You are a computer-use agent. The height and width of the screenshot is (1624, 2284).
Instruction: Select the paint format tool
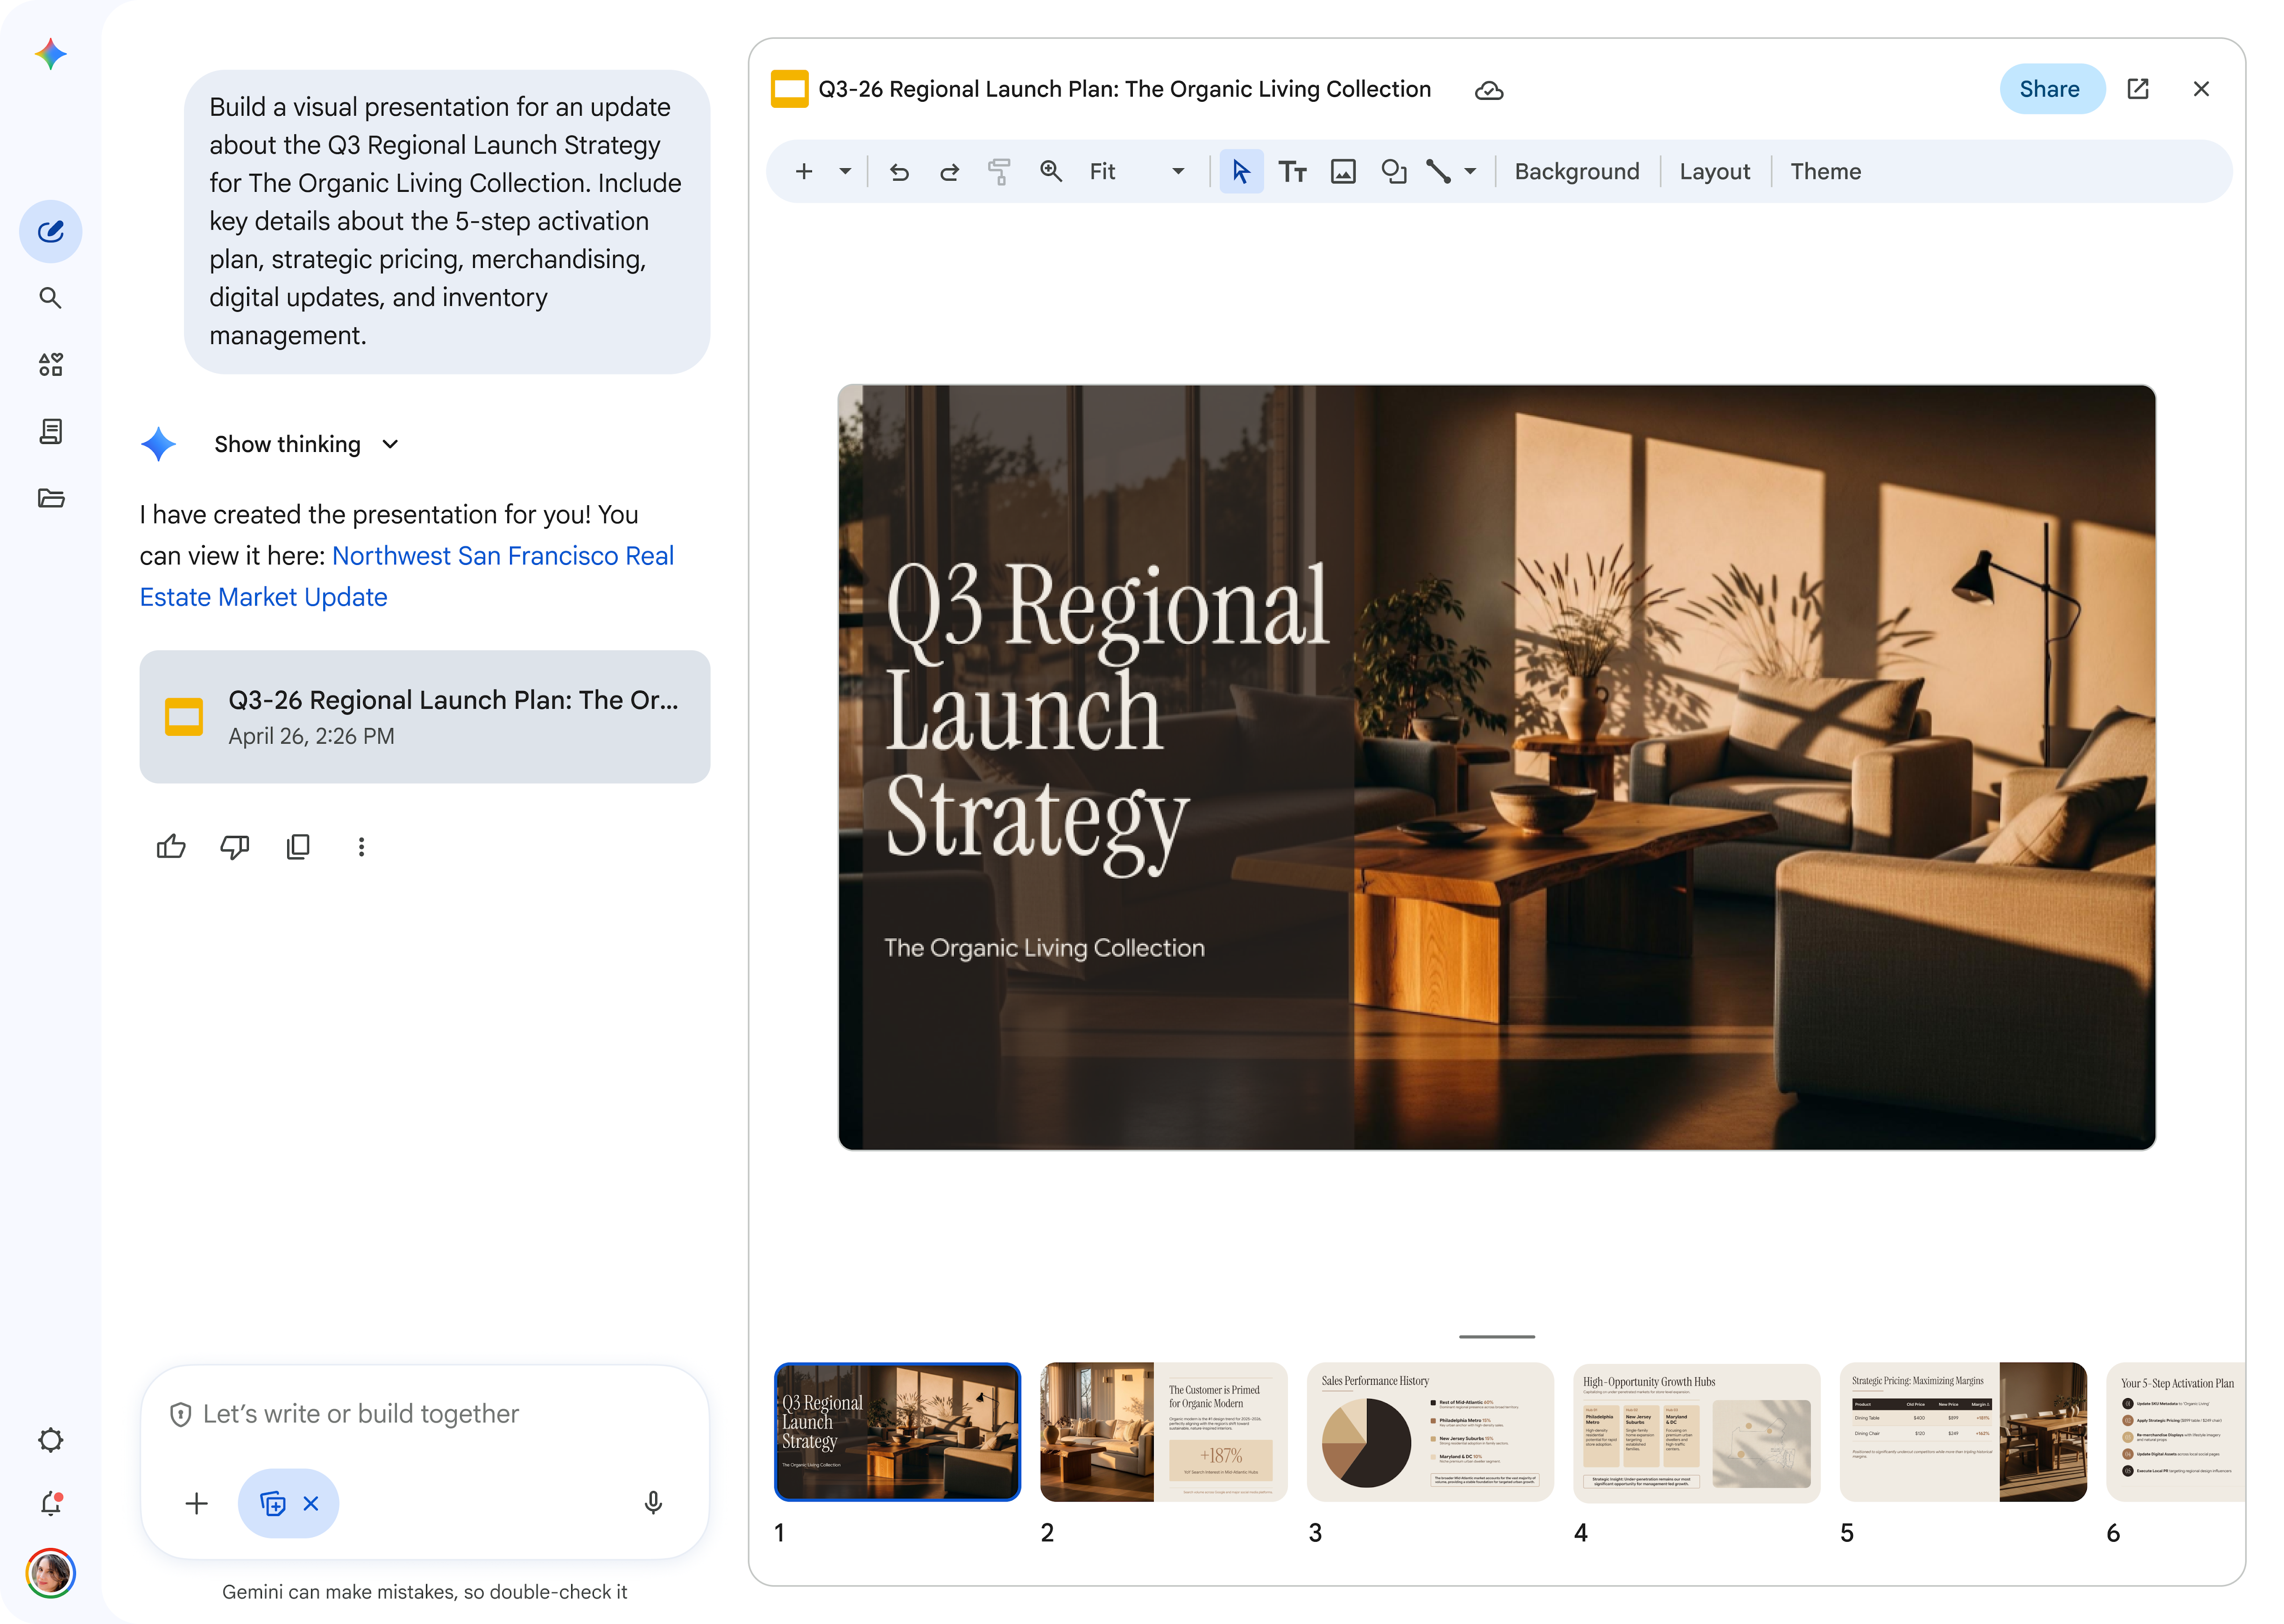tap(999, 171)
